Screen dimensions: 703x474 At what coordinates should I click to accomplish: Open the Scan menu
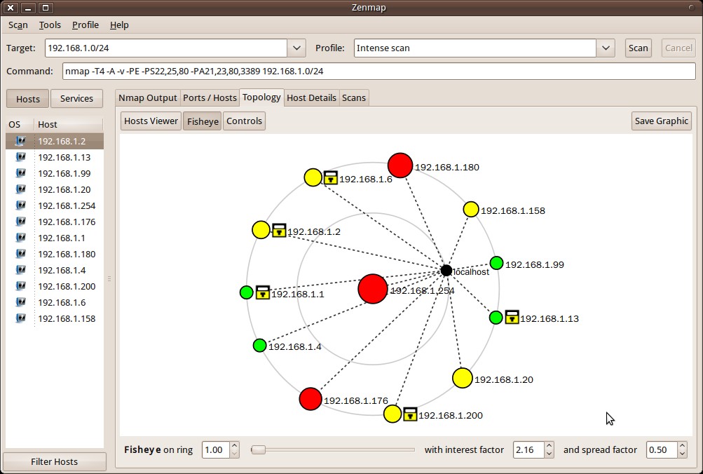click(x=18, y=25)
